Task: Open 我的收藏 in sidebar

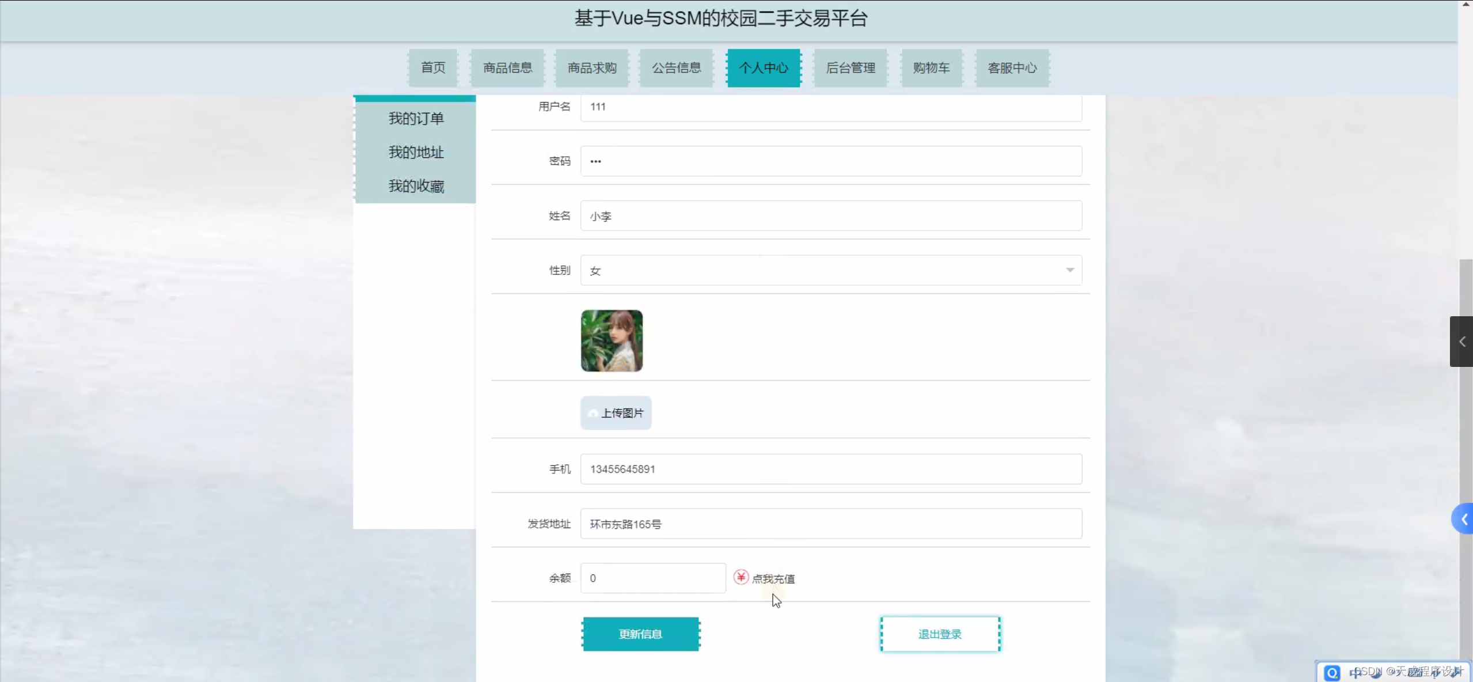Action: click(416, 186)
